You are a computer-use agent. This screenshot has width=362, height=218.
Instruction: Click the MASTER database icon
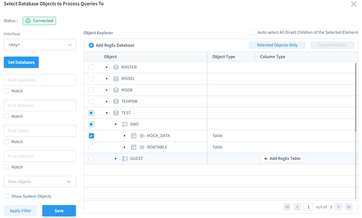pos(115,67)
